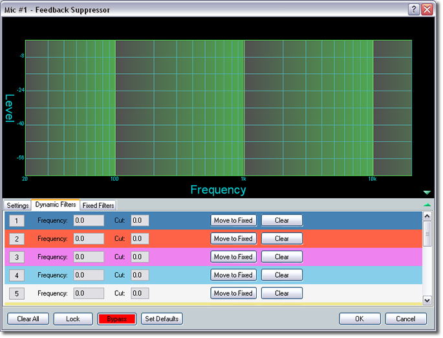Open the Fixed Filters tab
Image resolution: width=443 pixels, height=338 pixels.
tap(98, 205)
